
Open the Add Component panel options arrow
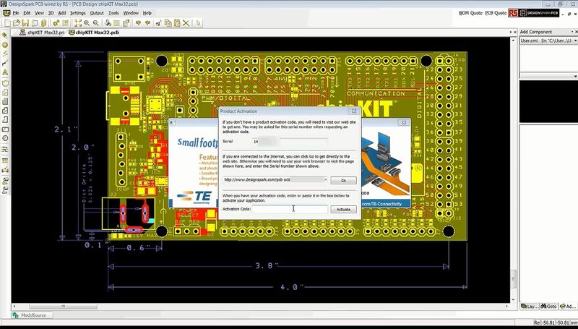click(571, 32)
